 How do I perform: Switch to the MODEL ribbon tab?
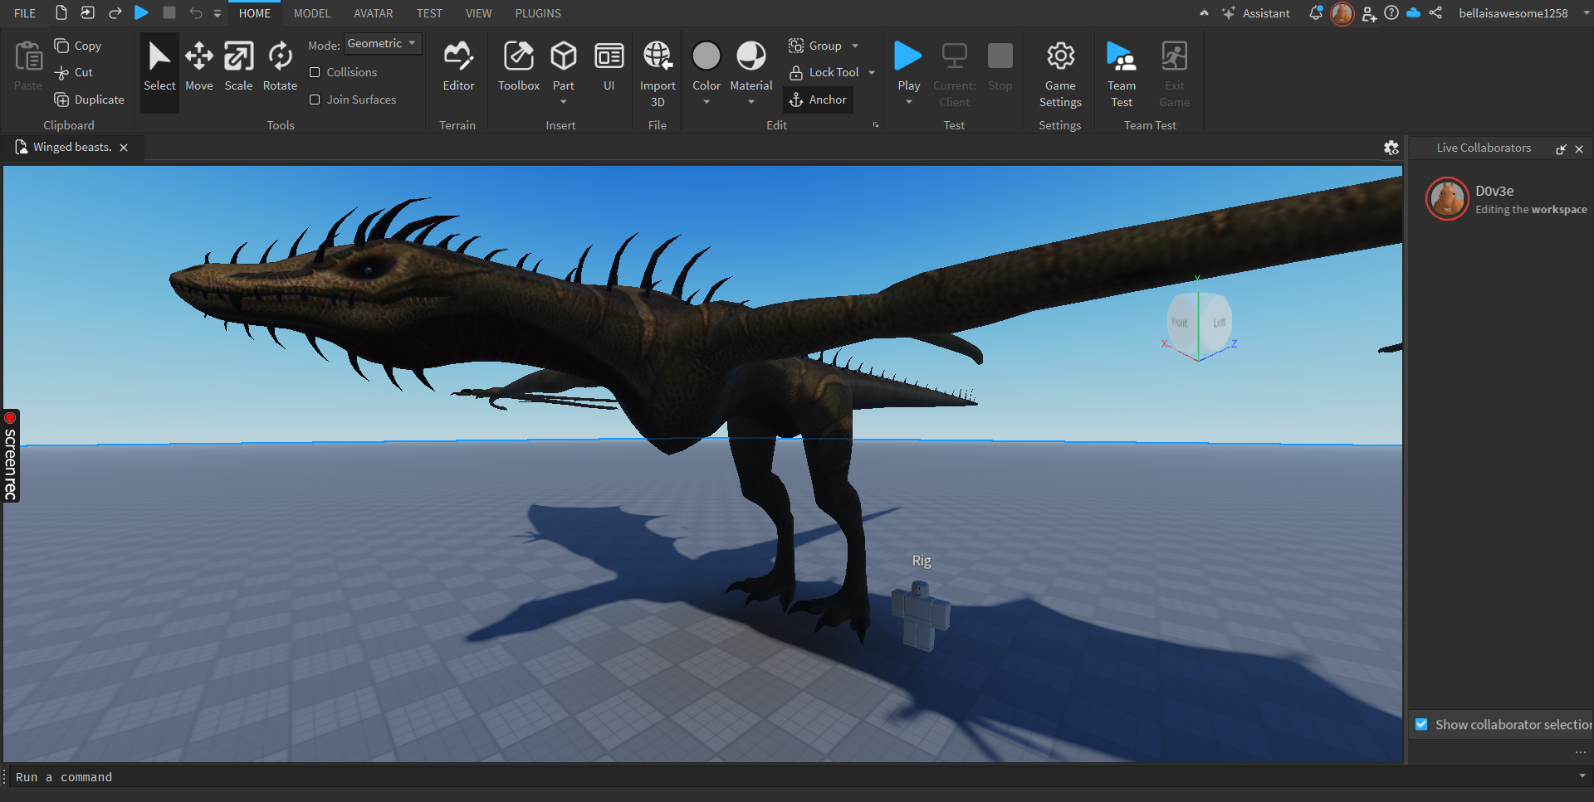click(312, 13)
